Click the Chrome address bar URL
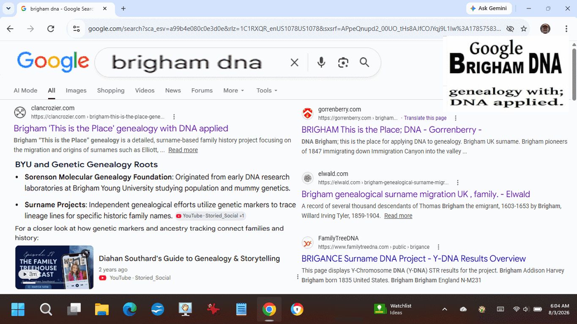The height and width of the screenshot is (324, 577). (294, 29)
